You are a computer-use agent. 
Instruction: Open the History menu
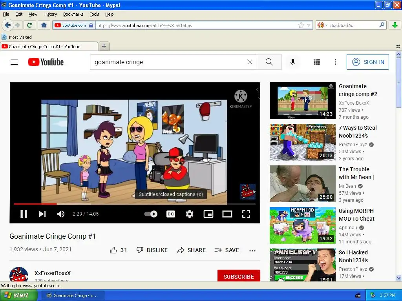click(x=50, y=14)
